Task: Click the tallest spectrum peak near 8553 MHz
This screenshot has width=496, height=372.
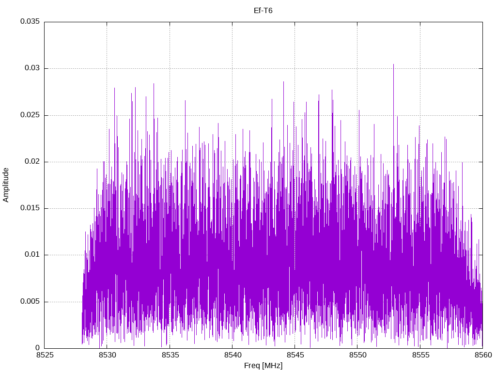Action: click(393, 65)
